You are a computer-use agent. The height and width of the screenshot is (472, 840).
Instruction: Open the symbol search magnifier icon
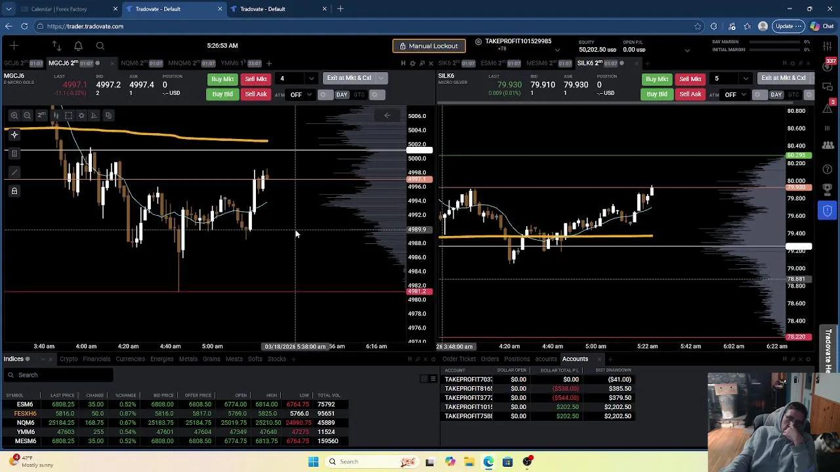(x=100, y=46)
